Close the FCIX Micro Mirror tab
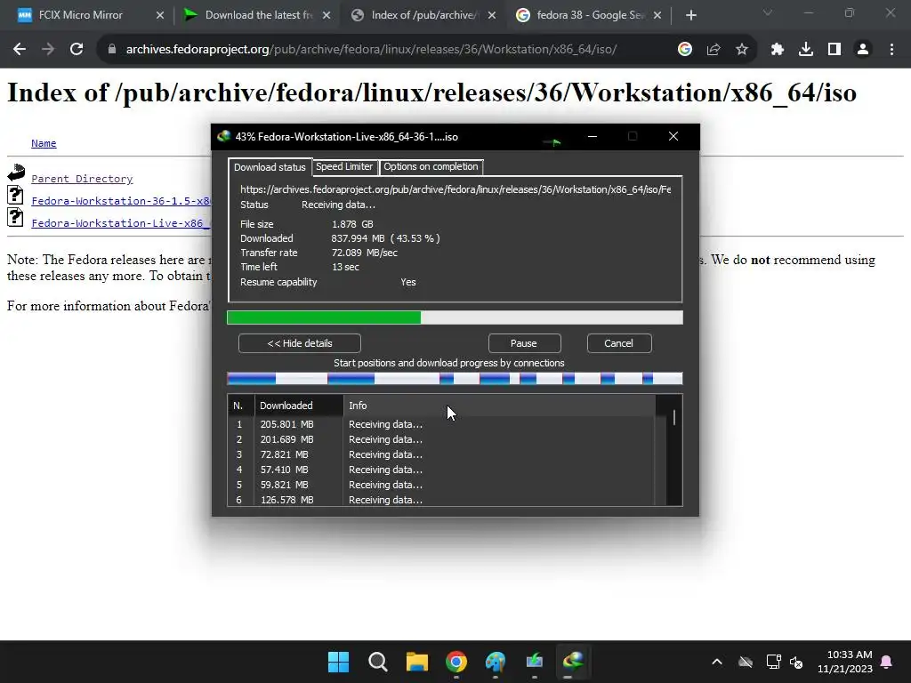The height and width of the screenshot is (683, 911). 160,16
